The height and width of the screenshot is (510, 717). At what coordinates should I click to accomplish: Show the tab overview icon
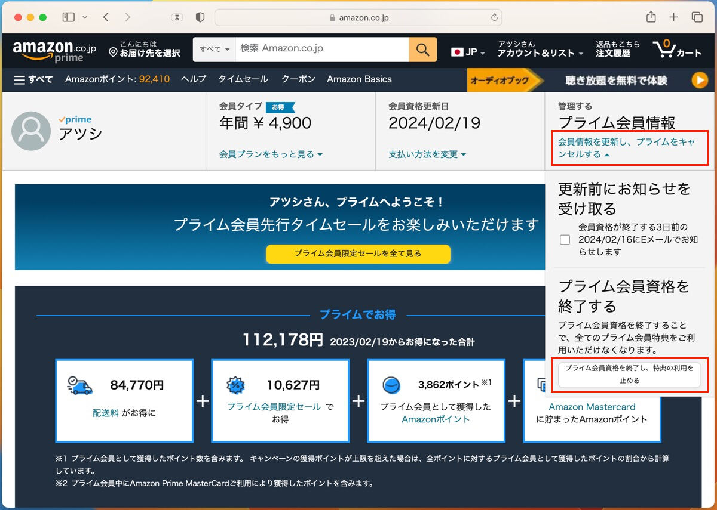tap(697, 17)
